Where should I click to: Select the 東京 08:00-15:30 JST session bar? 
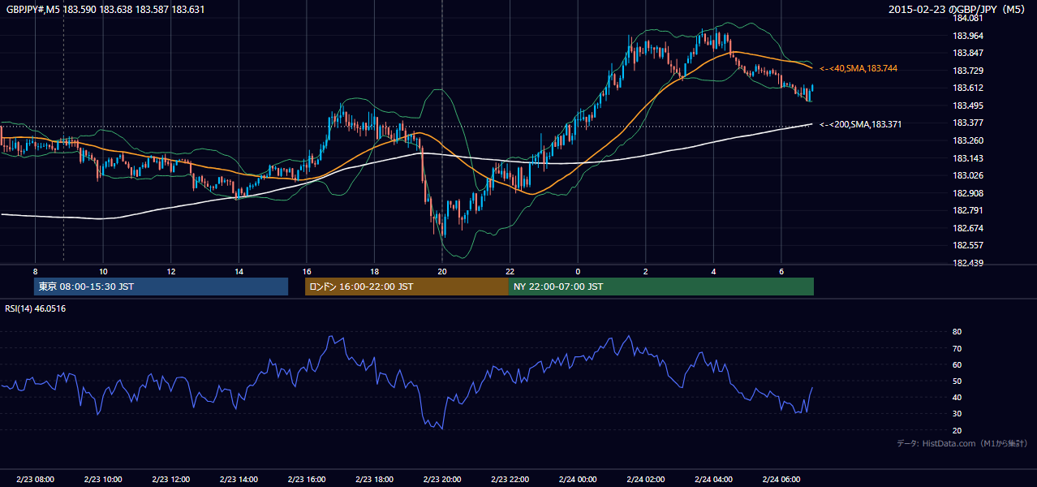point(161,287)
